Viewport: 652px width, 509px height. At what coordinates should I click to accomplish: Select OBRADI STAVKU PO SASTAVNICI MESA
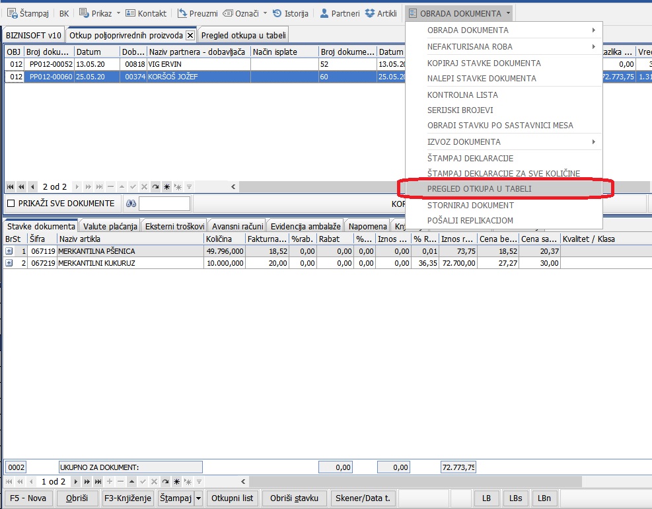tap(504, 126)
